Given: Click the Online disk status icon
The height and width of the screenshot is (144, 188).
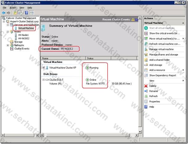Looking at the screenshot, I should click(87, 80).
